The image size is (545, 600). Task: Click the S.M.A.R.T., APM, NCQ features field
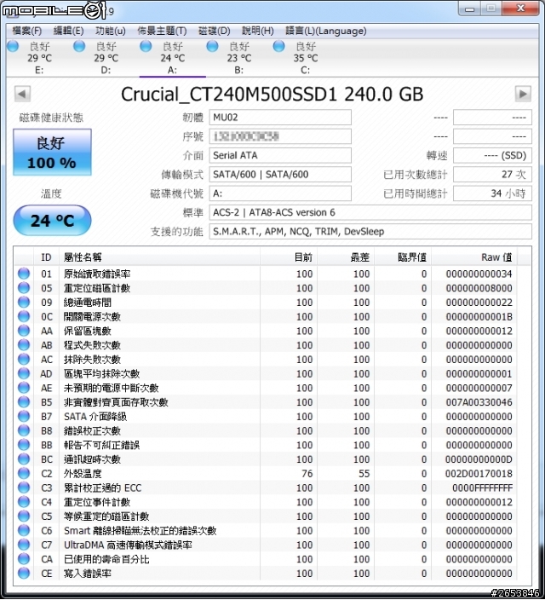click(x=370, y=232)
